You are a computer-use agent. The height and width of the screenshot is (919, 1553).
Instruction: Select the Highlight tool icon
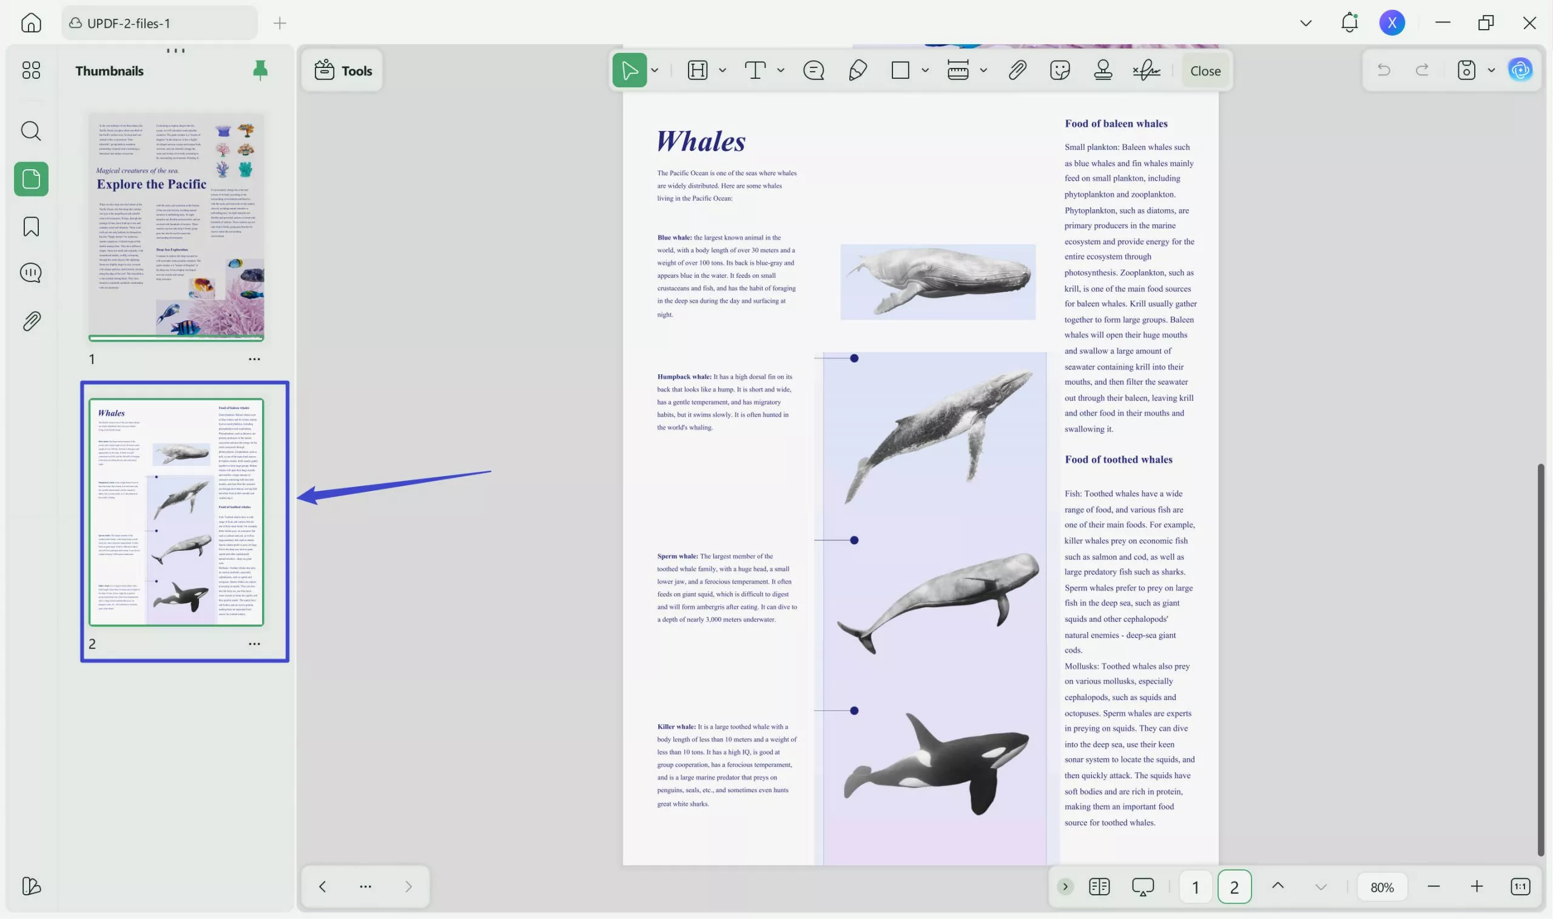coord(697,70)
